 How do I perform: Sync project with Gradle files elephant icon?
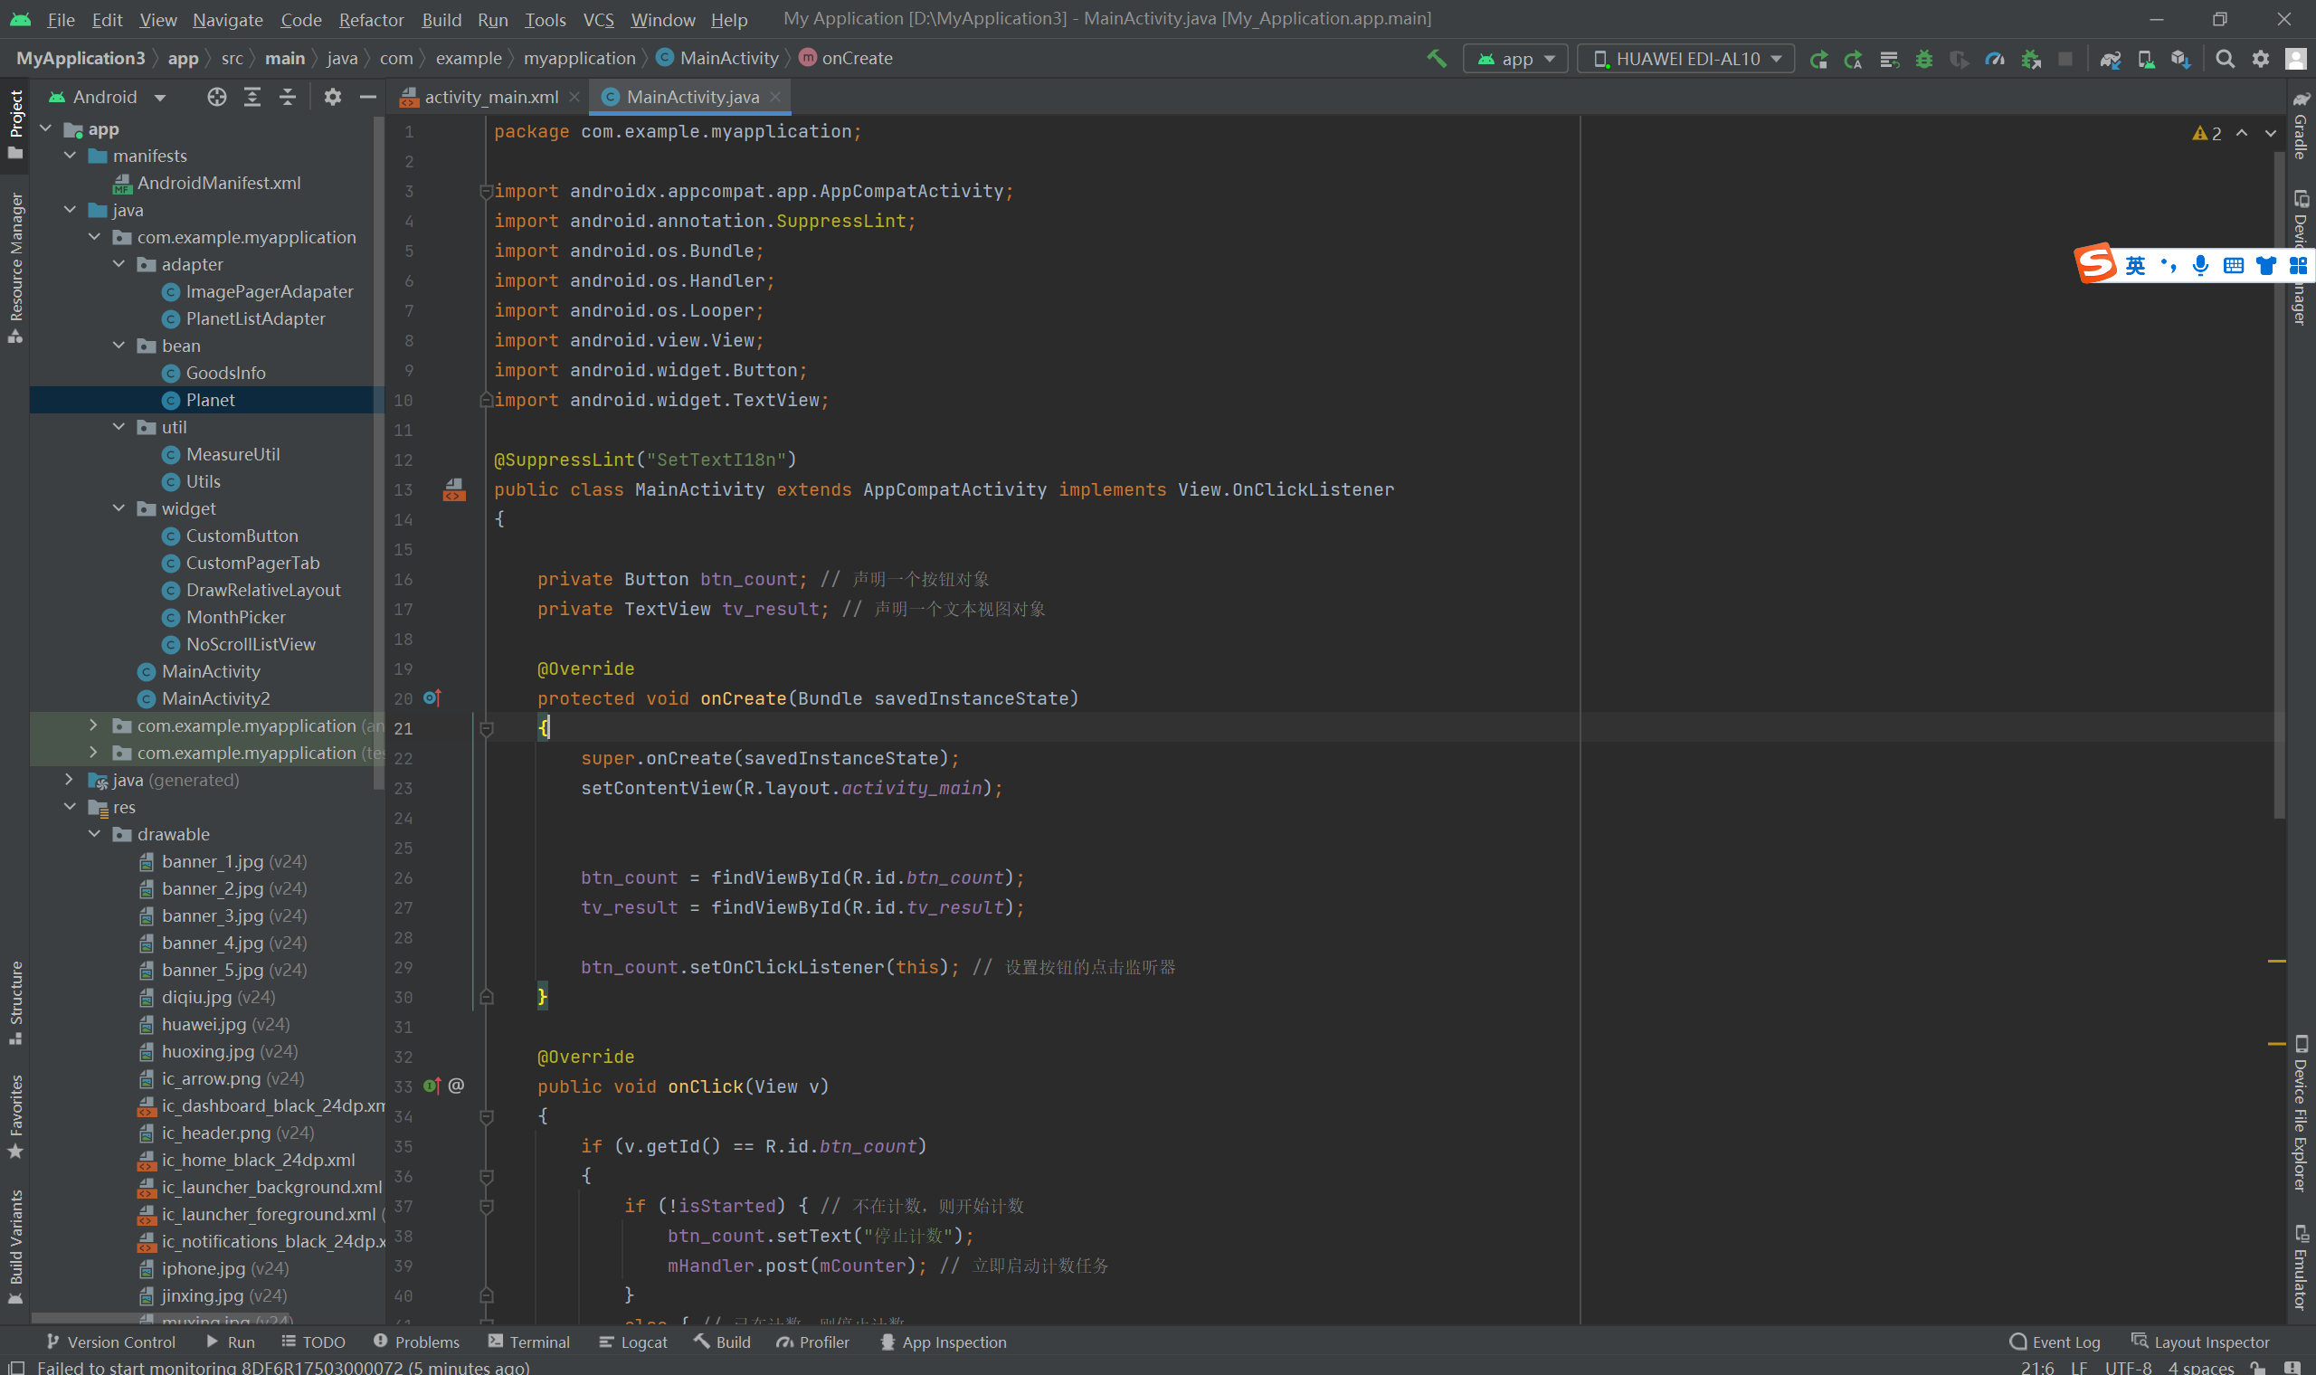point(2111,60)
